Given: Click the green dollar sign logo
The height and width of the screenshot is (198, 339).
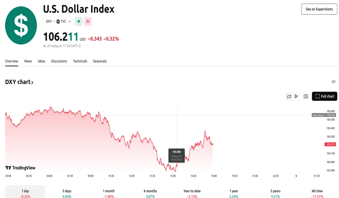Looking at the screenshot, I should [x=21, y=25].
